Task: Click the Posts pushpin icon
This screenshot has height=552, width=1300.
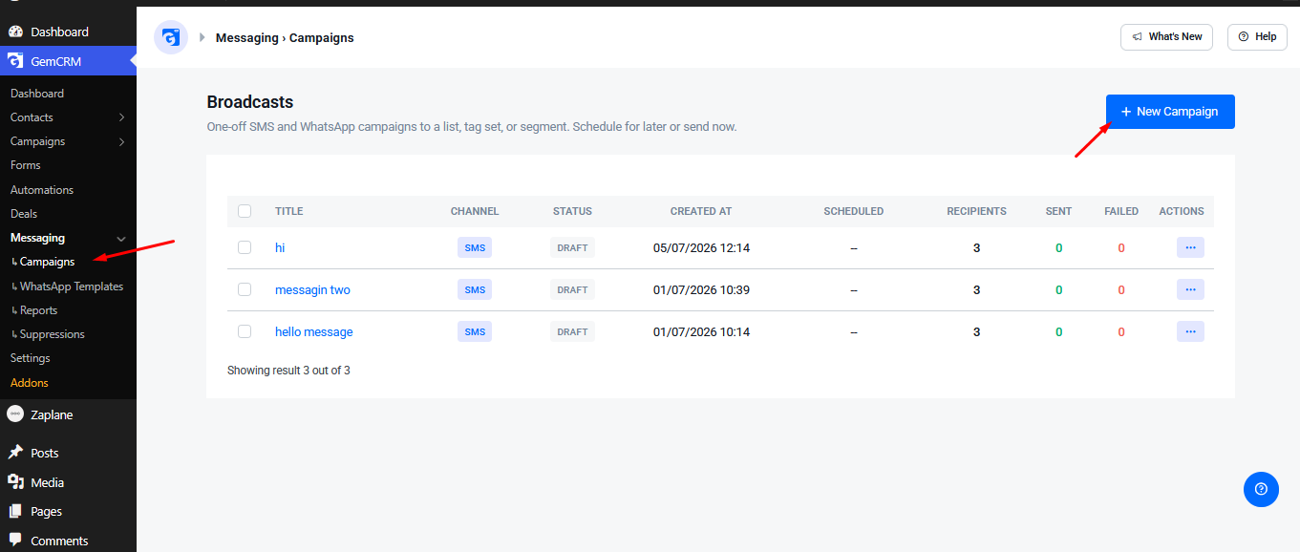Action: (x=15, y=453)
